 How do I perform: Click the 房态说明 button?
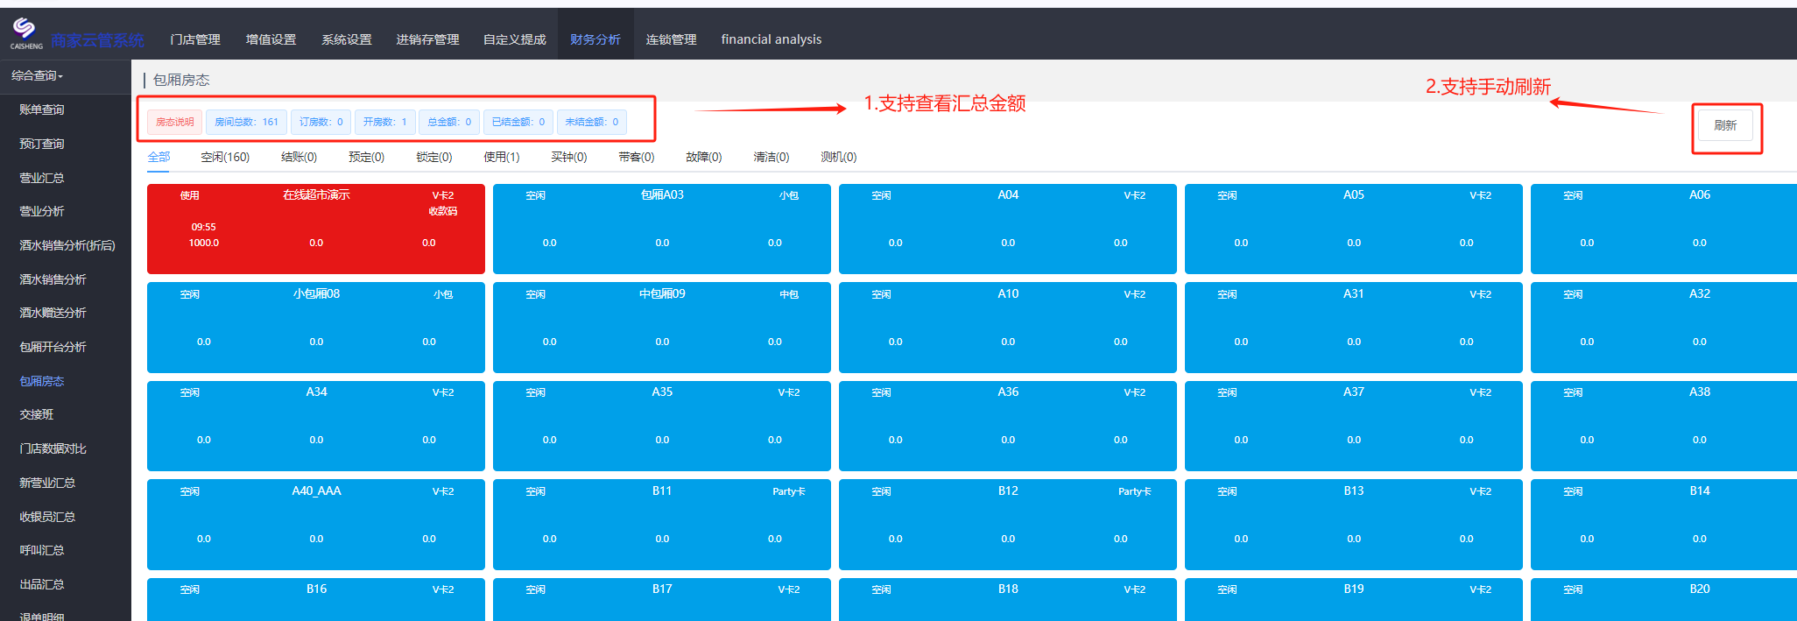[x=175, y=122]
